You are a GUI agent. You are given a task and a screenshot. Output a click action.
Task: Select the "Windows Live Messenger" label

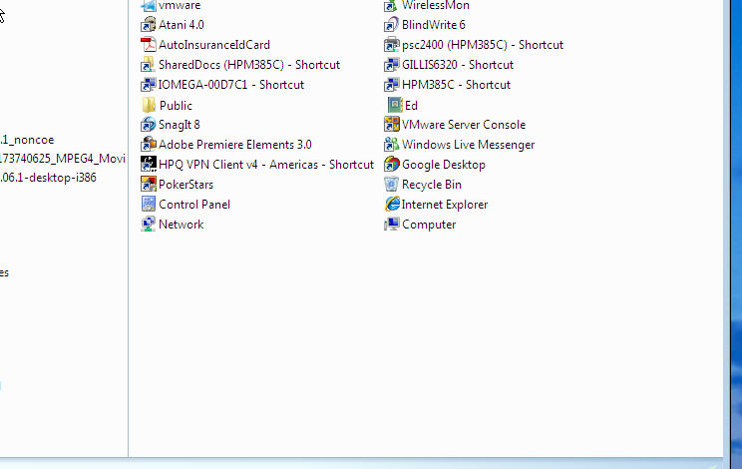(x=468, y=145)
